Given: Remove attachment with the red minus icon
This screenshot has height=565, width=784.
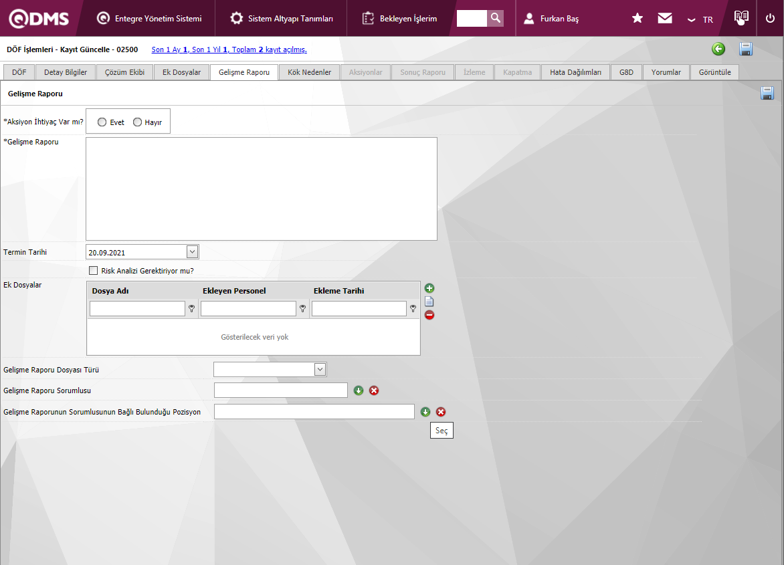Looking at the screenshot, I should click(x=429, y=315).
